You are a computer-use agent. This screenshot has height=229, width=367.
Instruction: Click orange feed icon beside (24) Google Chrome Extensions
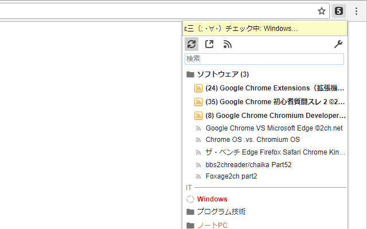pyautogui.click(x=198, y=88)
